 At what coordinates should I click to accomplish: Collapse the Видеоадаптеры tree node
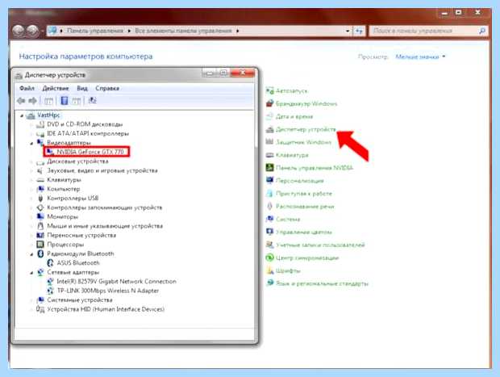coord(31,144)
